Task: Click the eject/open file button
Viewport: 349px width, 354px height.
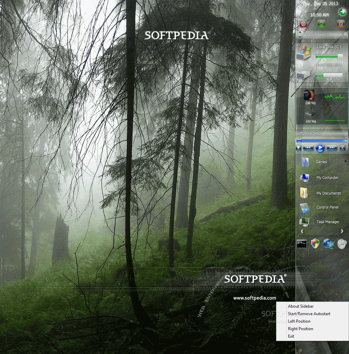Action: (x=343, y=148)
